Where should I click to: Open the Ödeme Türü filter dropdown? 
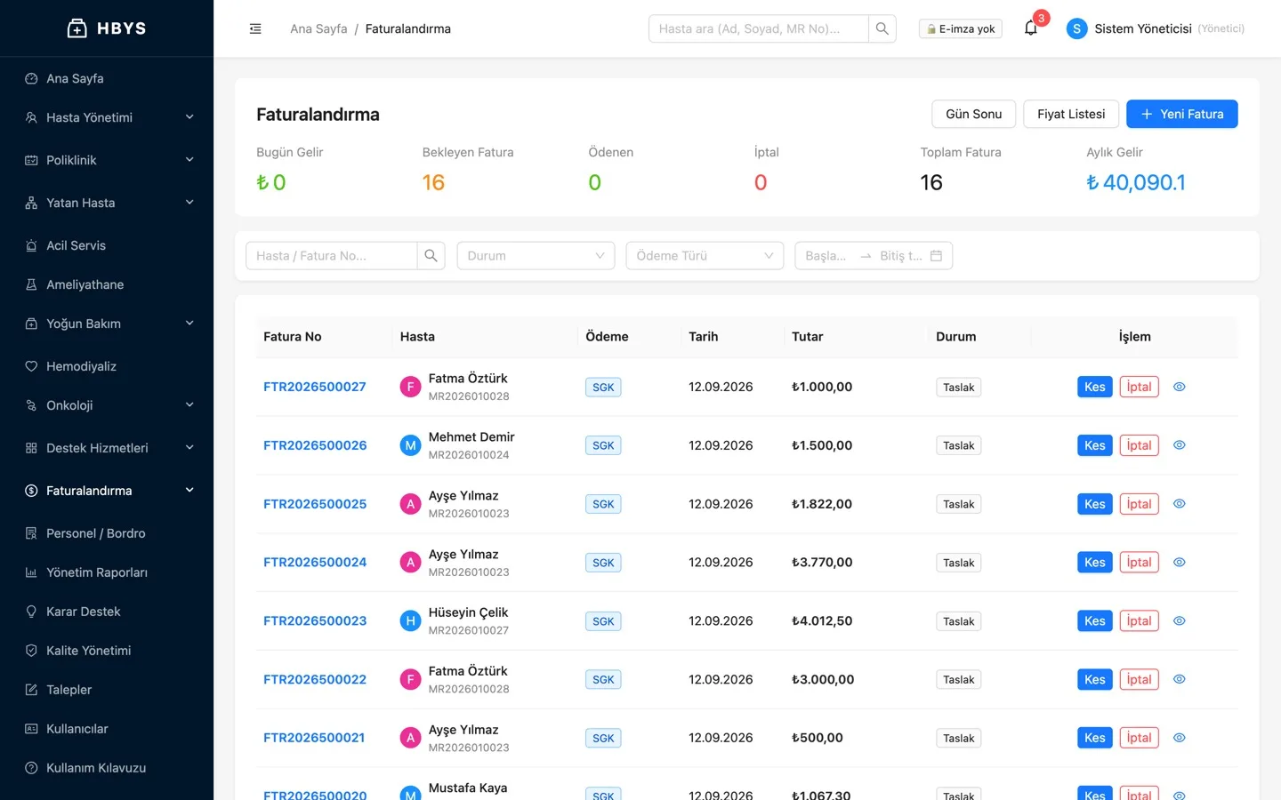(x=705, y=256)
